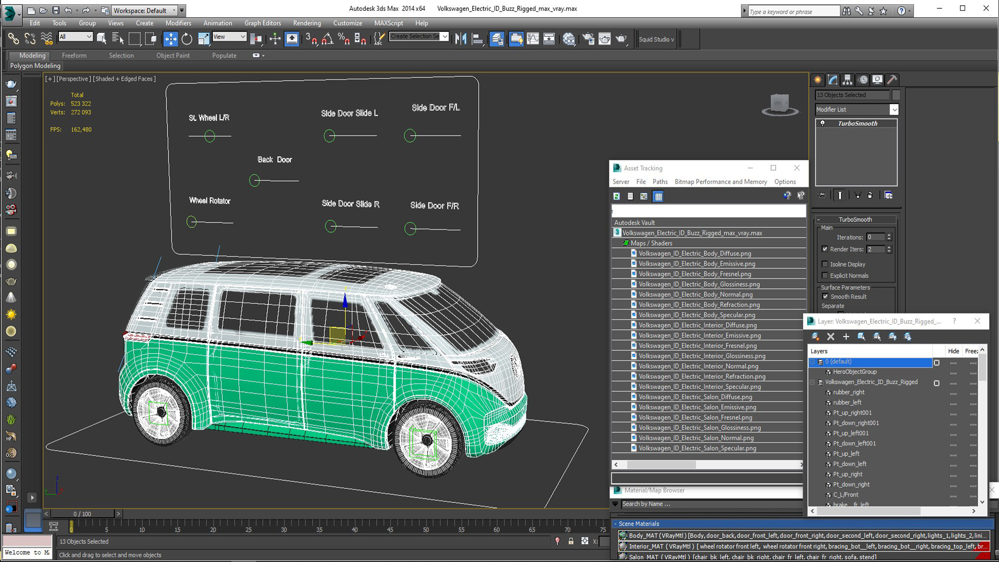The image size is (999, 562).
Task: Toggle Selection Lock icon in status bar
Action: coord(571,541)
